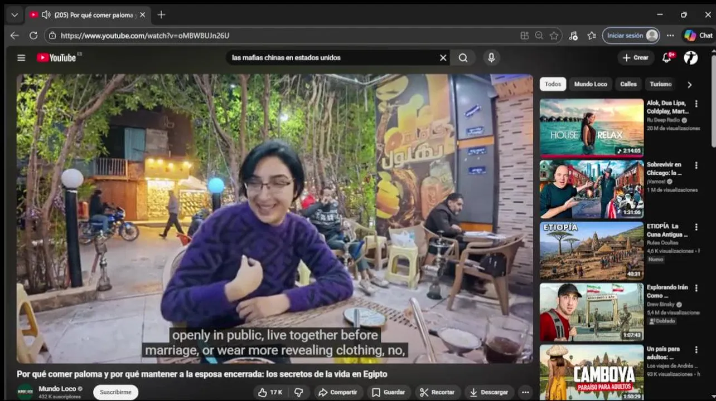Open the Camboya video thumbnail
The width and height of the screenshot is (716, 401).
pos(592,373)
